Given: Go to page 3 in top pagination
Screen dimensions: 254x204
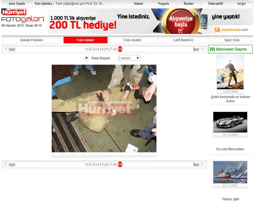Looking at the screenshot, I should (x=94, y=49).
